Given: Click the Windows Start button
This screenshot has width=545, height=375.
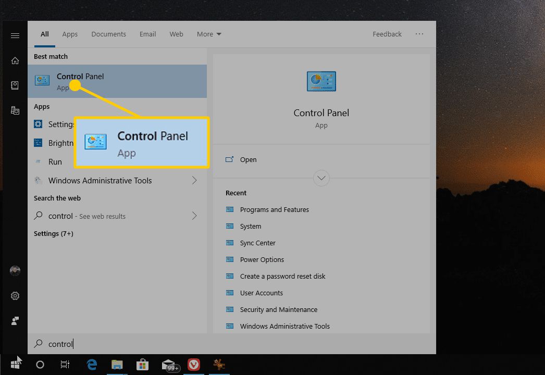Looking at the screenshot, I should [15, 365].
